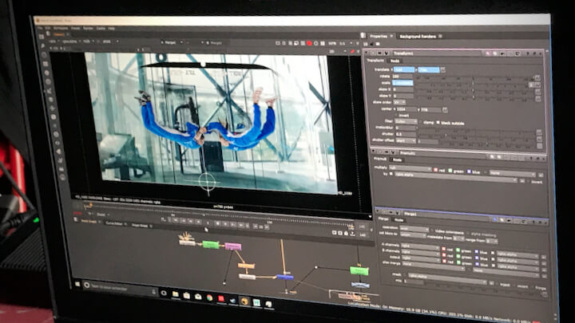Open the A input Merge1 dropdown in viewer
575x323 pixels.
(171, 42)
